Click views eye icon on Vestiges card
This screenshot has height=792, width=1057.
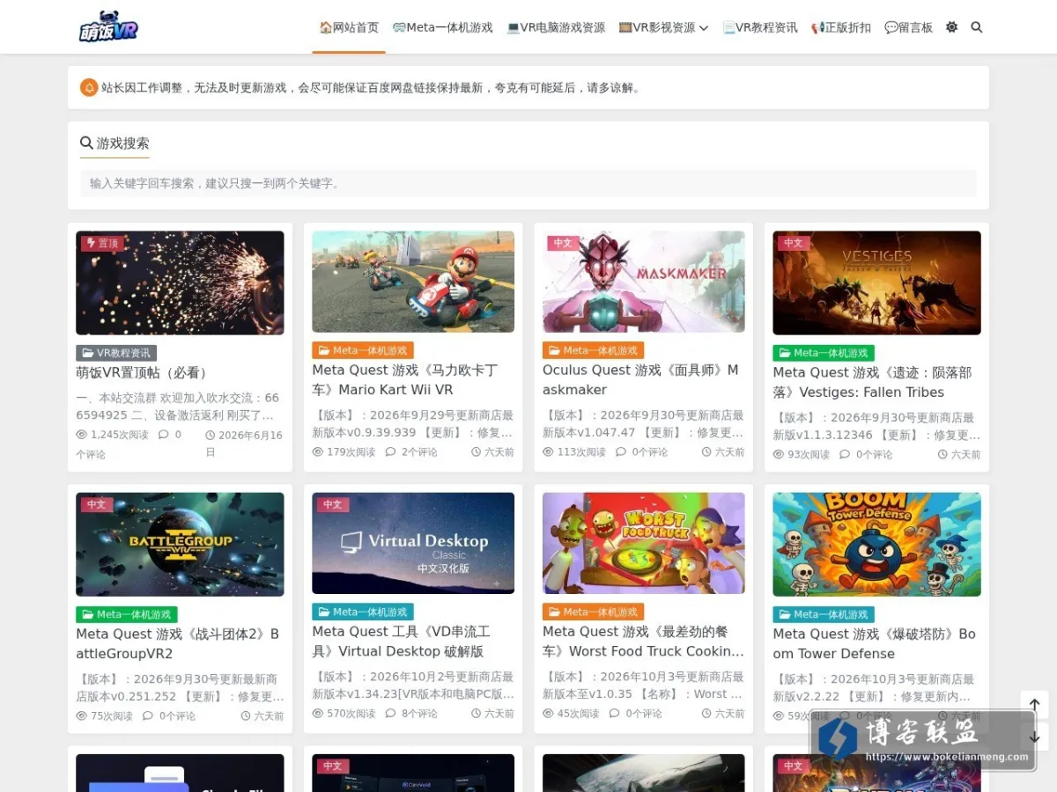point(779,454)
